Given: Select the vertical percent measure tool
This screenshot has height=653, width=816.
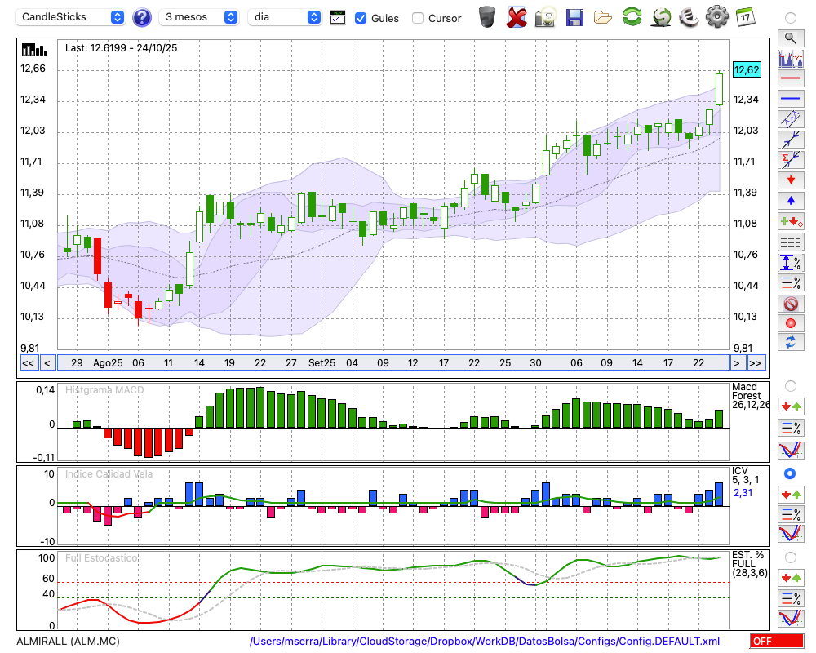Looking at the screenshot, I should coord(791,262).
